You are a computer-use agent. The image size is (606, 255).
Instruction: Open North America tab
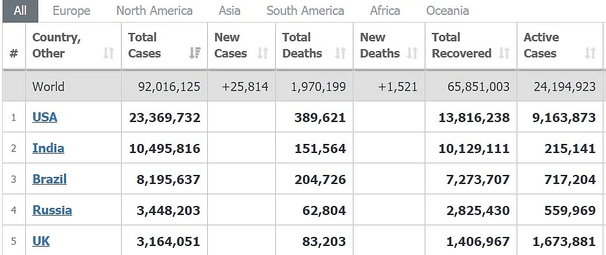[x=155, y=11]
